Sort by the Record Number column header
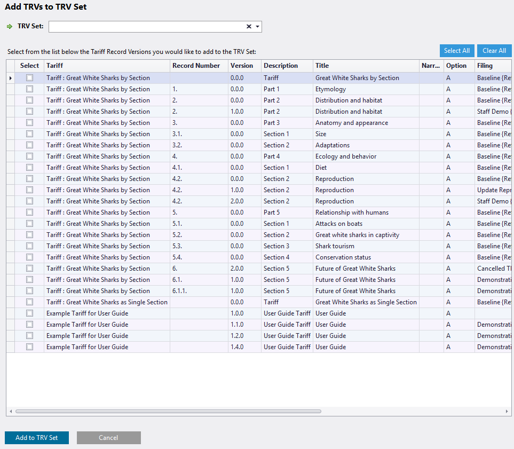This screenshot has height=449, width=514. [x=199, y=66]
